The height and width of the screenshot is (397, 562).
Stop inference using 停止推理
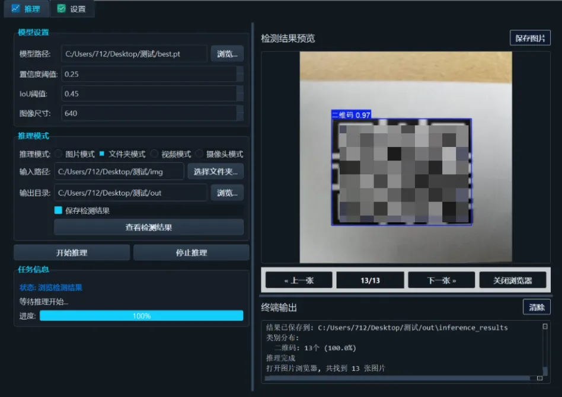click(191, 252)
